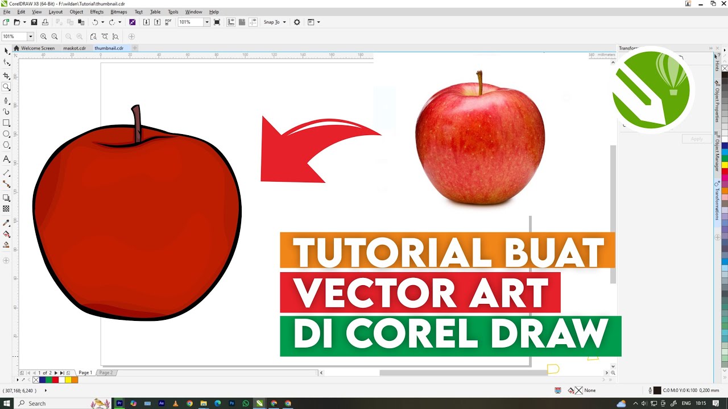Click the horizontal scrollbar thumb

point(464,373)
